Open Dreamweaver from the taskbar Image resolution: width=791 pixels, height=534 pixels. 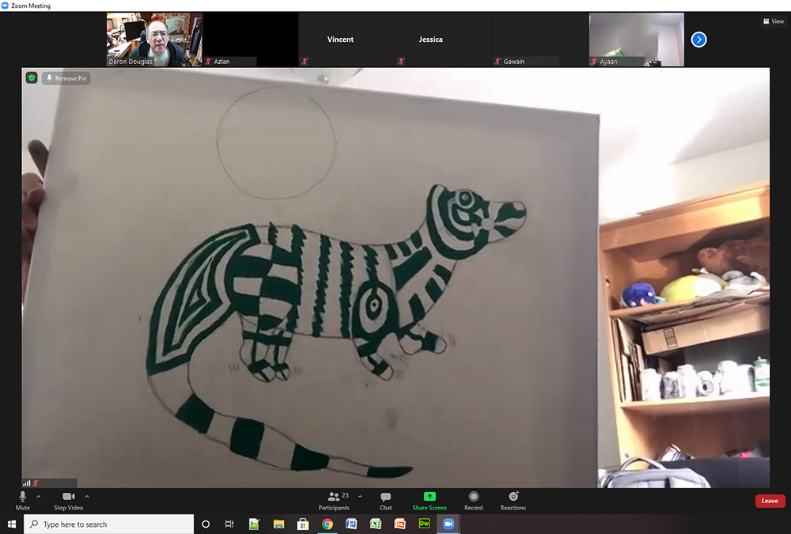click(424, 524)
